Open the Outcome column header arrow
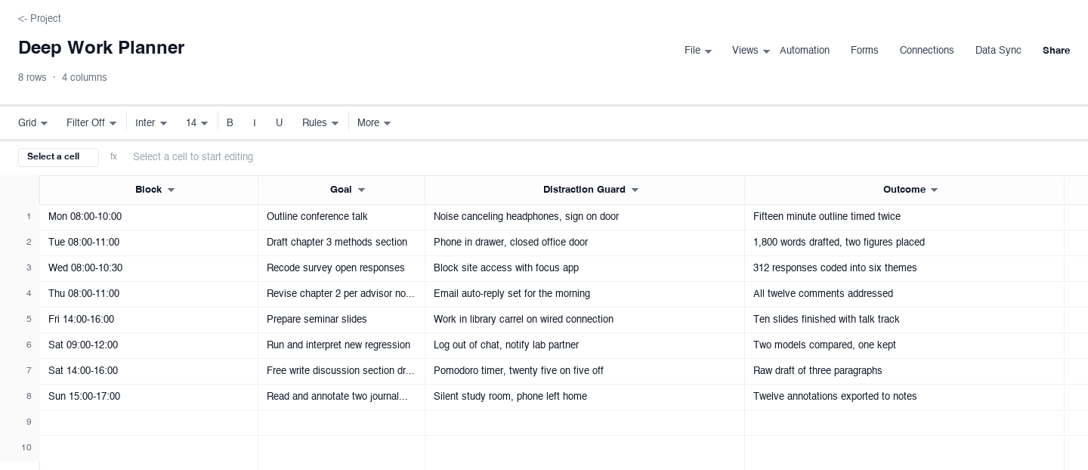The image size is (1088, 470). [934, 190]
